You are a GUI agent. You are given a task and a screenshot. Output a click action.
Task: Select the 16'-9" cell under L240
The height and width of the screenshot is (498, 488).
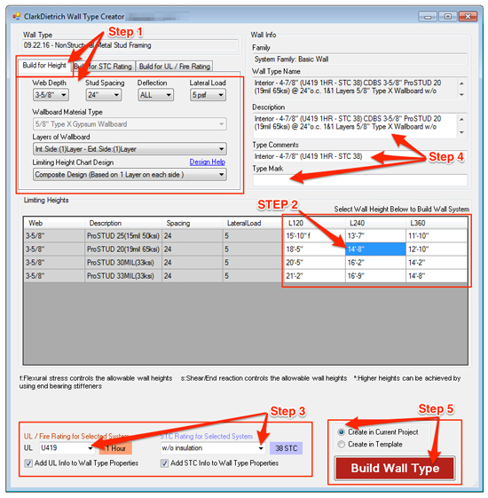[x=375, y=276]
